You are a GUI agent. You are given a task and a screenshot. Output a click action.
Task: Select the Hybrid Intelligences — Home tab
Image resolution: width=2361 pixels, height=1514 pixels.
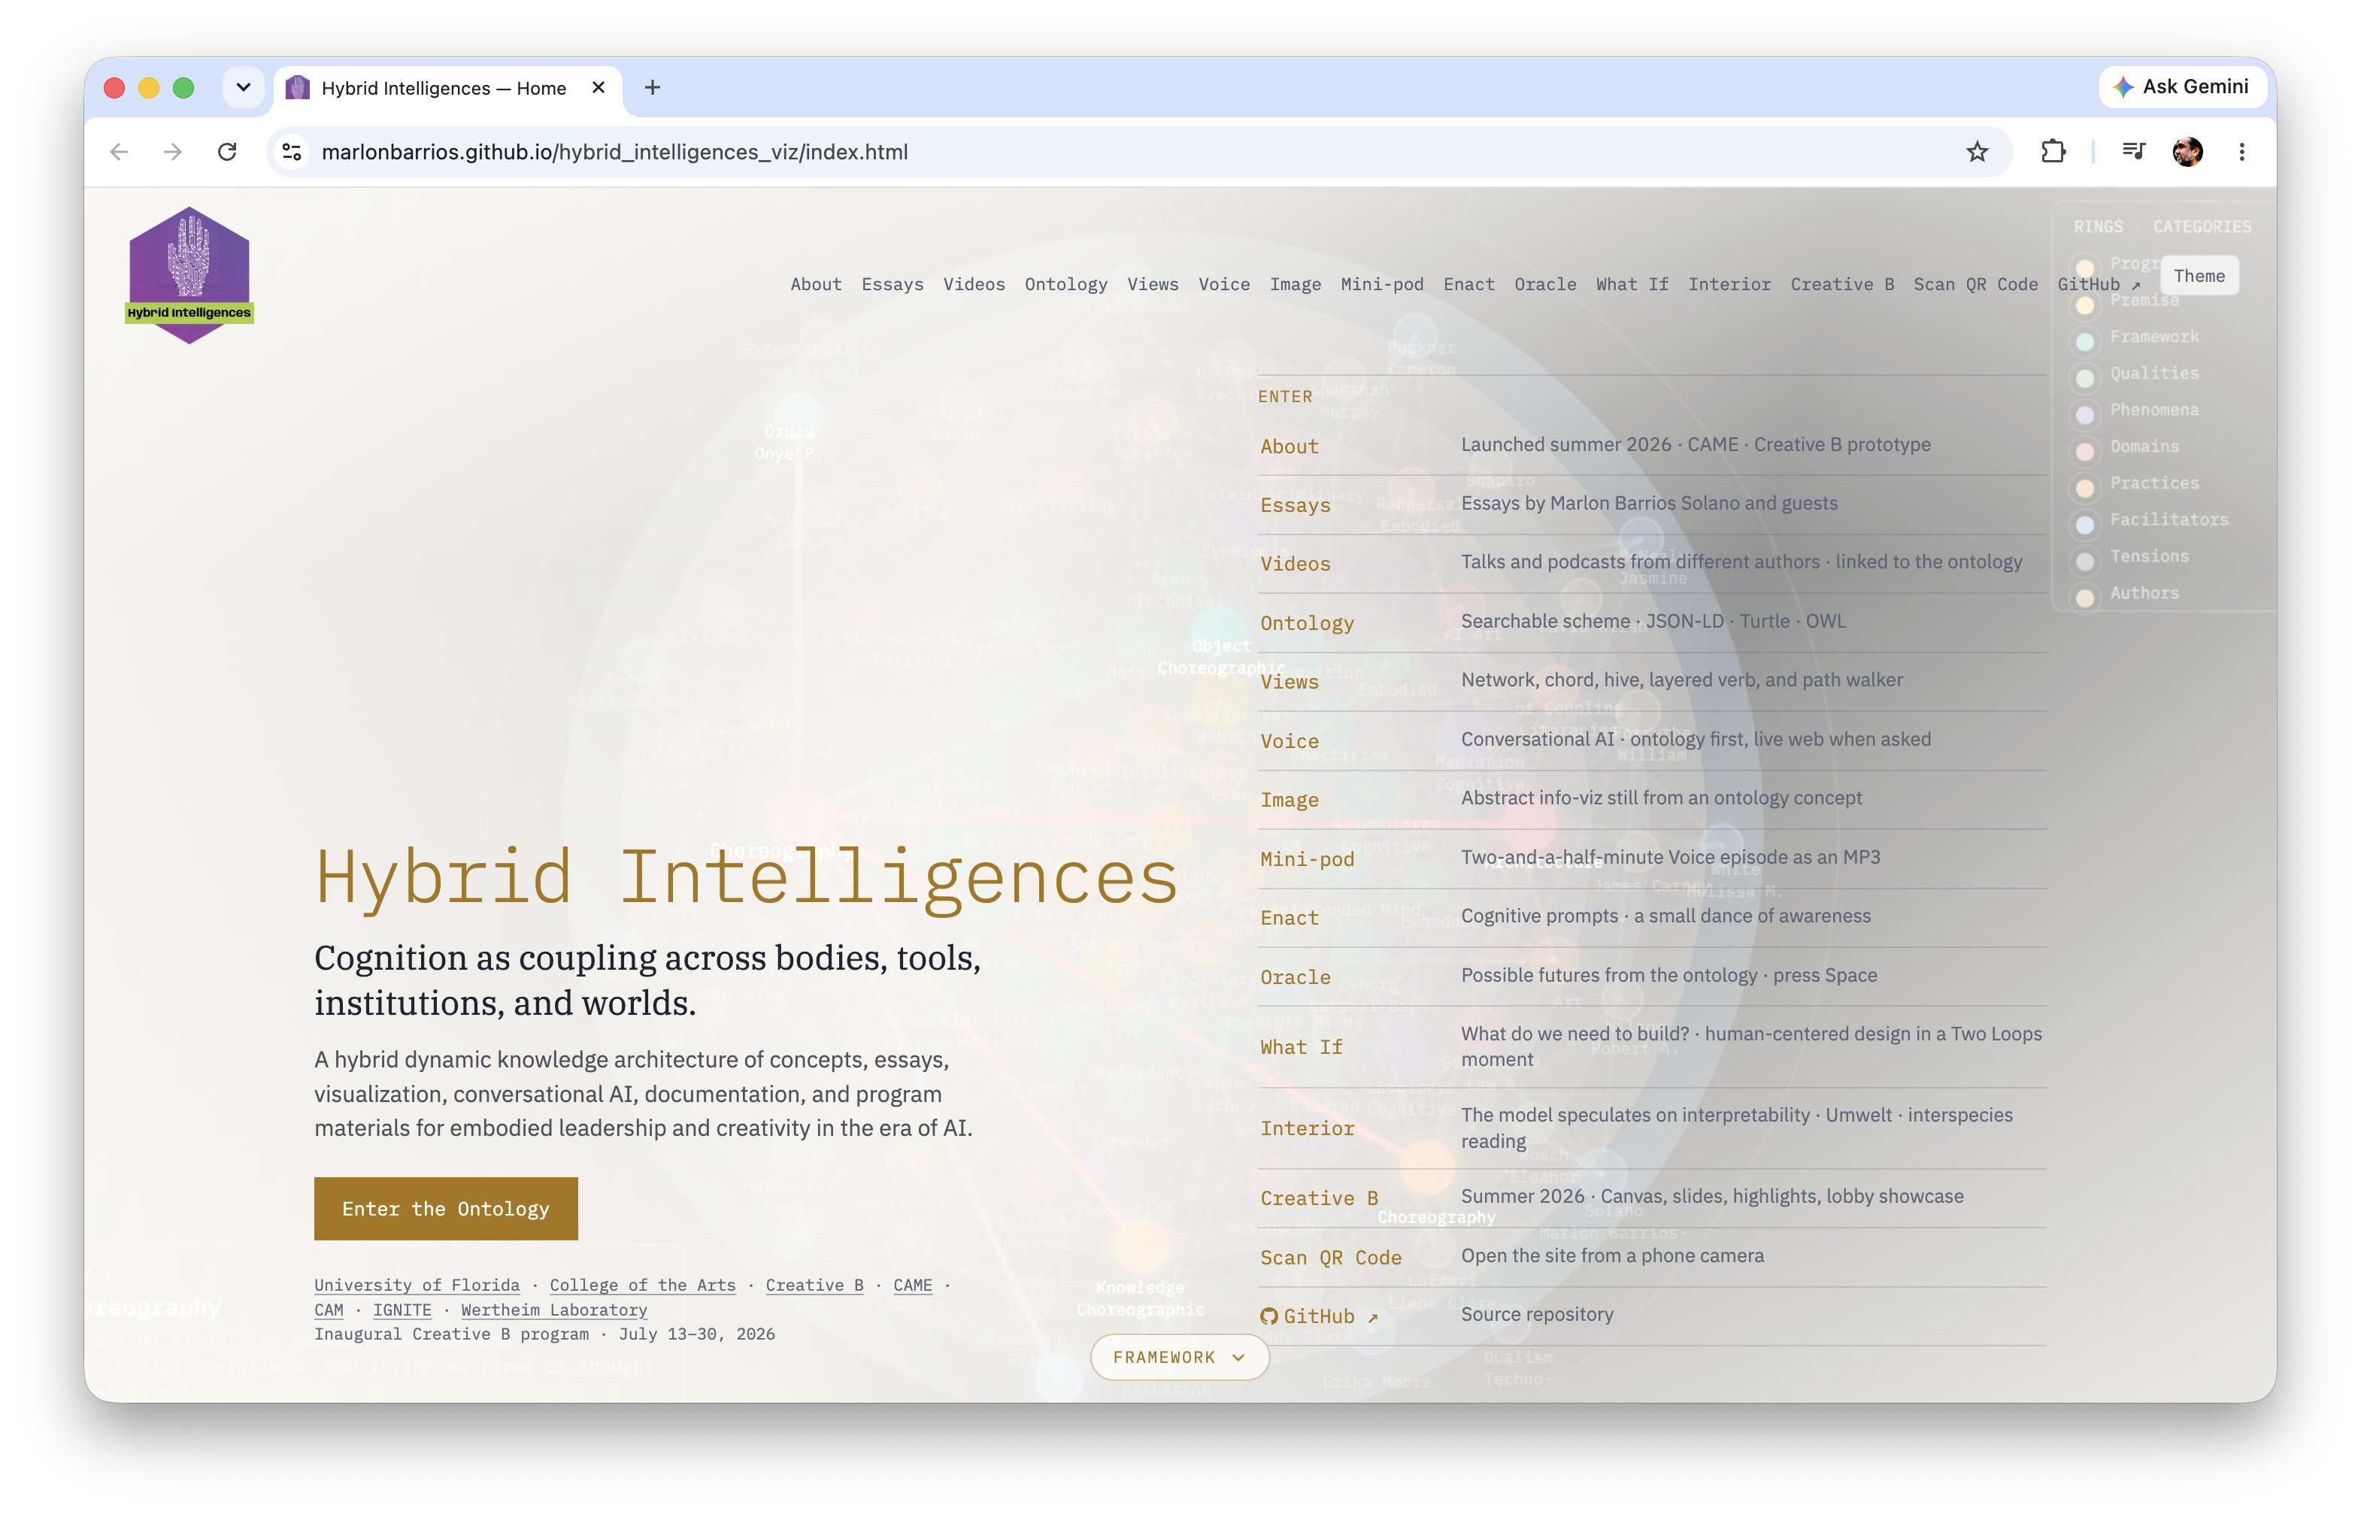click(x=447, y=87)
